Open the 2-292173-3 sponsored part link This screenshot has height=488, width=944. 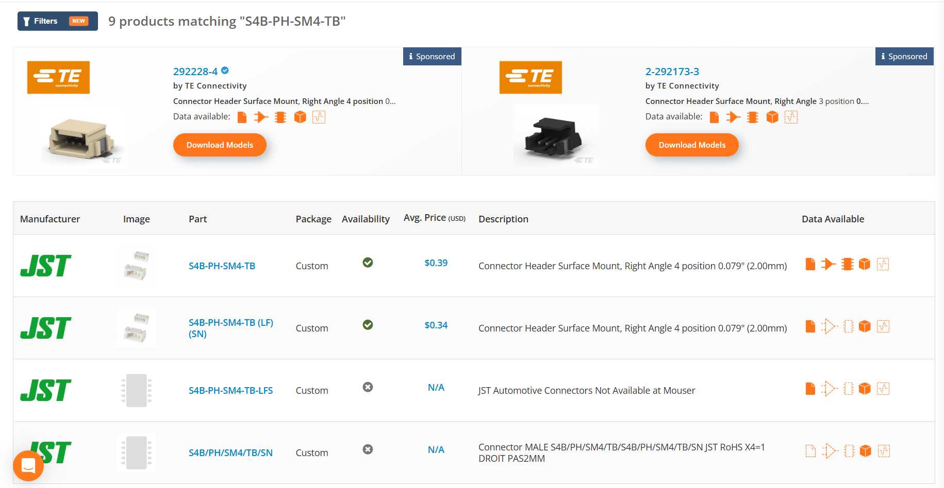point(672,72)
